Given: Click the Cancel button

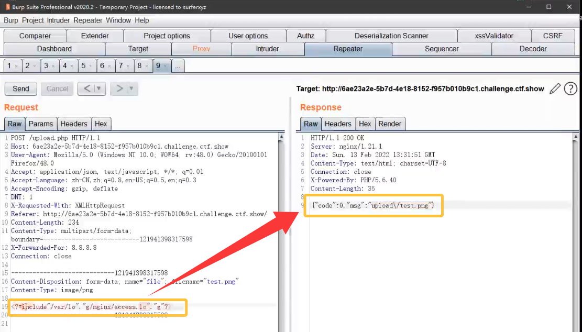Looking at the screenshot, I should point(57,88).
